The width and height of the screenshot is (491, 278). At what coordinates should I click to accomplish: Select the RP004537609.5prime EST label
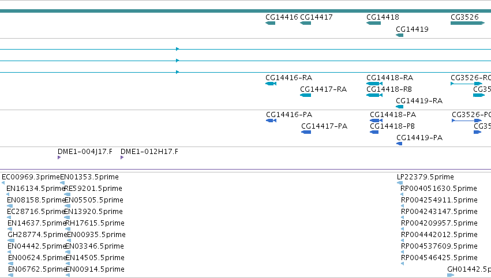439,246
